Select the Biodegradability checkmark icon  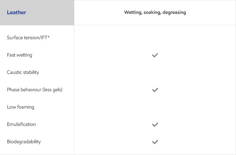tap(155, 142)
